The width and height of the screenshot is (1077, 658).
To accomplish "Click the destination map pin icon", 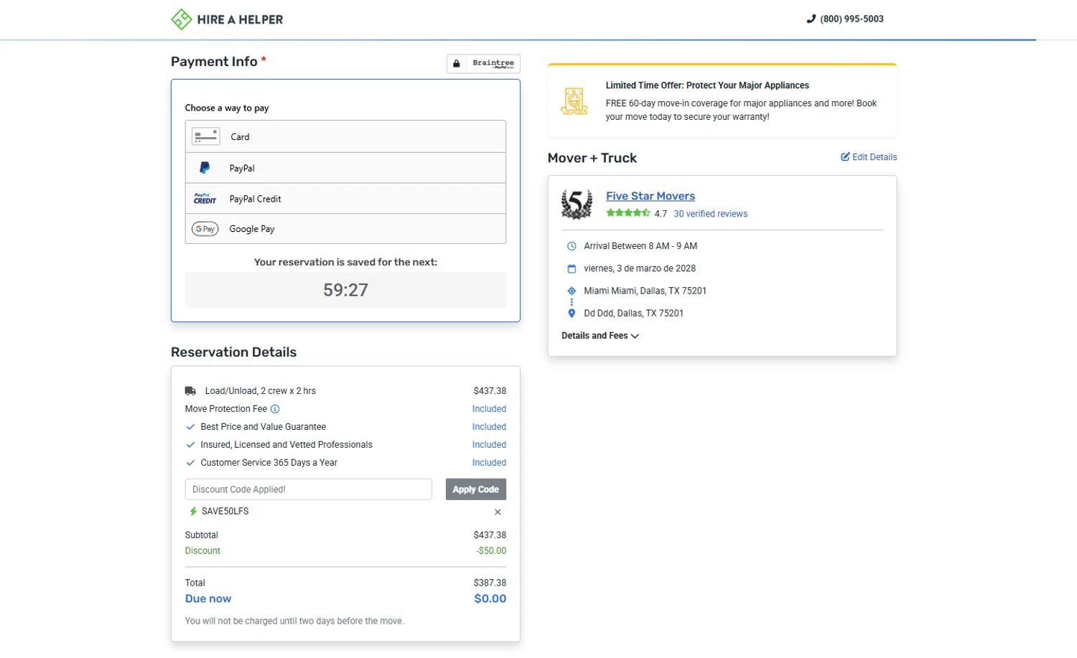I will point(572,314).
